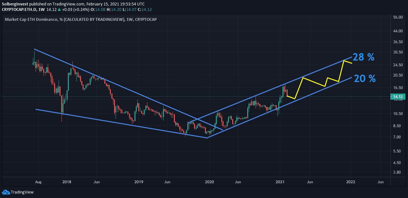
Task: Click the 2021 label on time axis
Action: (280, 182)
